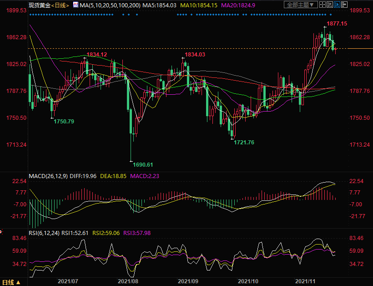
Task: Toggle the highlighted blue playback icon
Action: pos(337,5)
